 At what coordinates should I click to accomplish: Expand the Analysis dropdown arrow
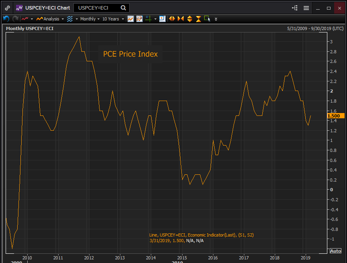pos(63,19)
